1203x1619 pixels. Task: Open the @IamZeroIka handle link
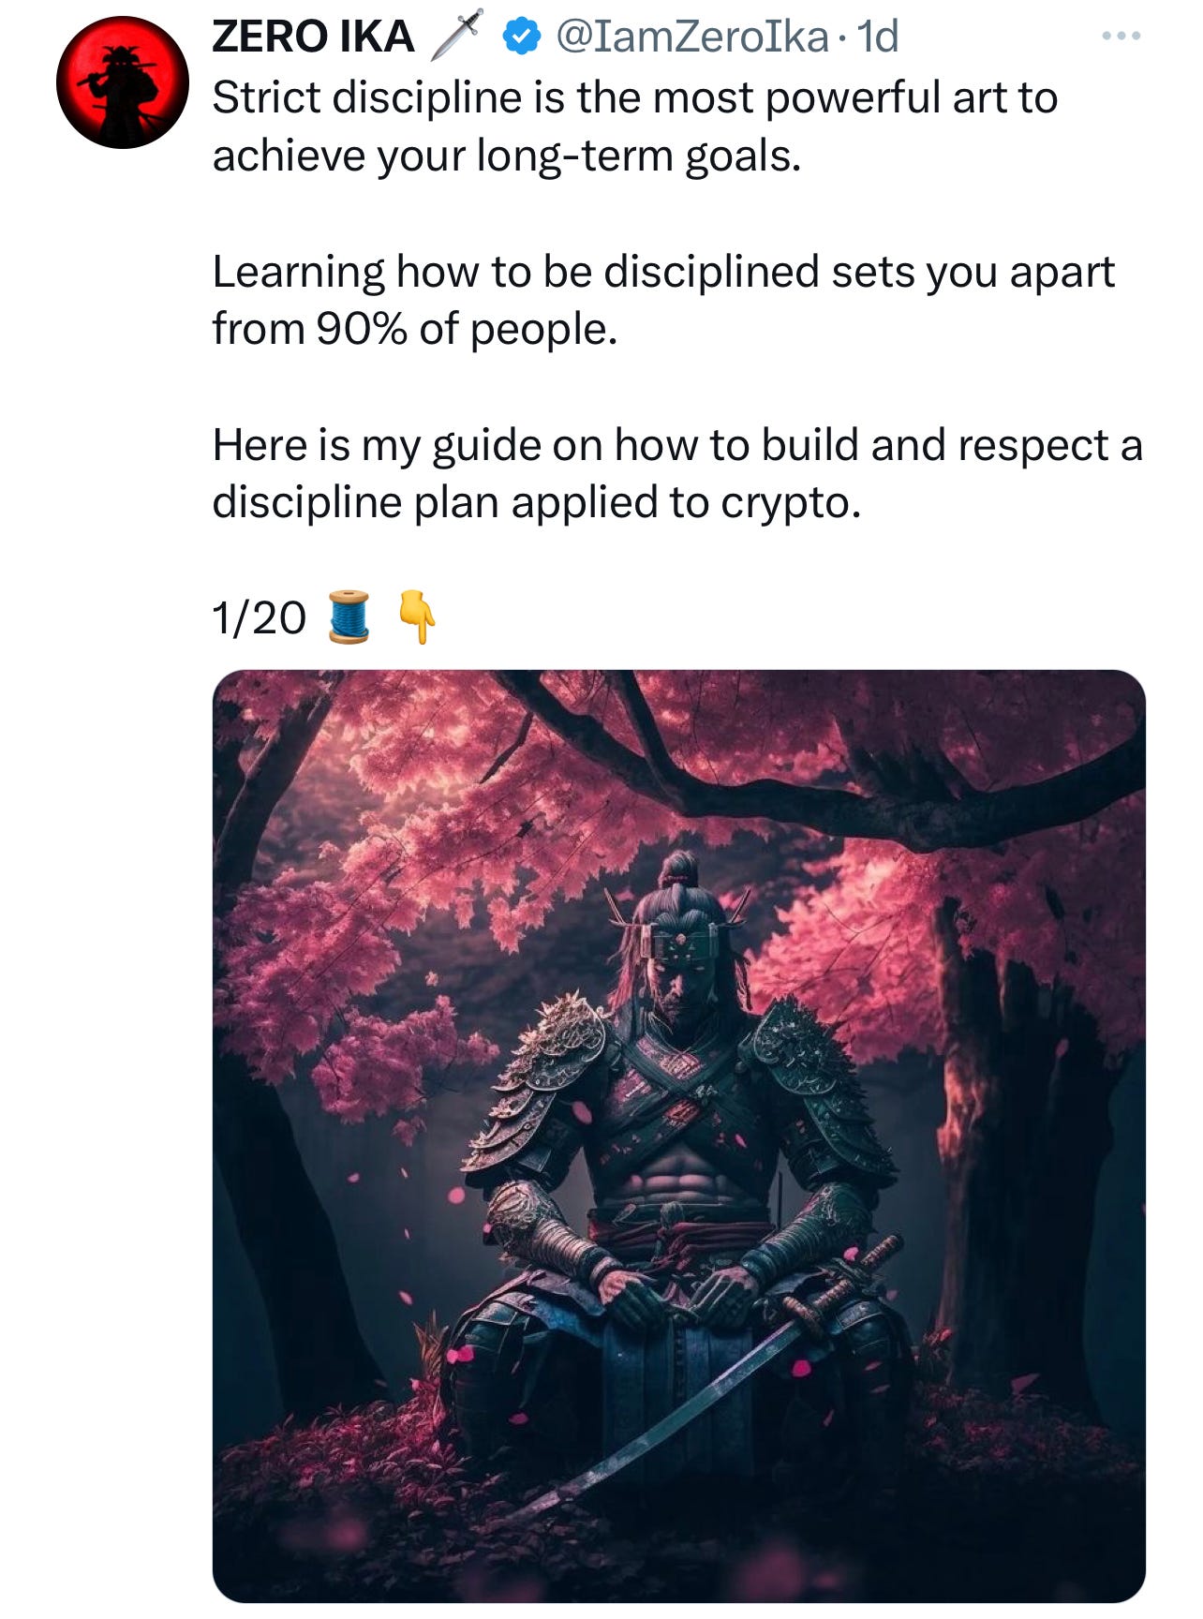(x=692, y=37)
